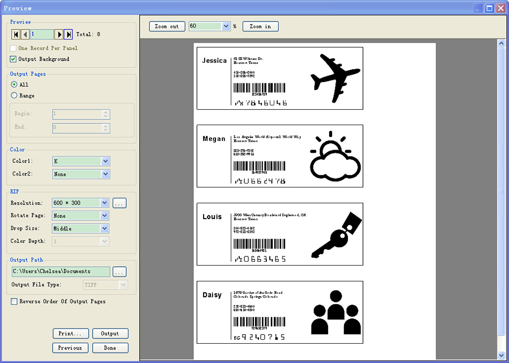Click the previous record arrow

(x=25, y=35)
